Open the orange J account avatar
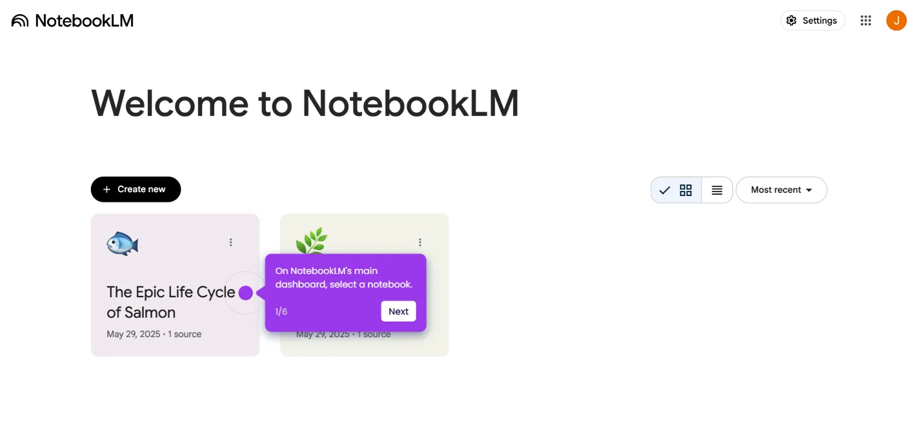This screenshot has width=917, height=441. click(x=896, y=21)
